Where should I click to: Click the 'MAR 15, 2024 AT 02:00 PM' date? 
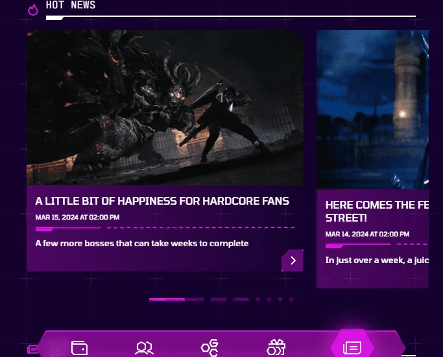[x=77, y=217]
